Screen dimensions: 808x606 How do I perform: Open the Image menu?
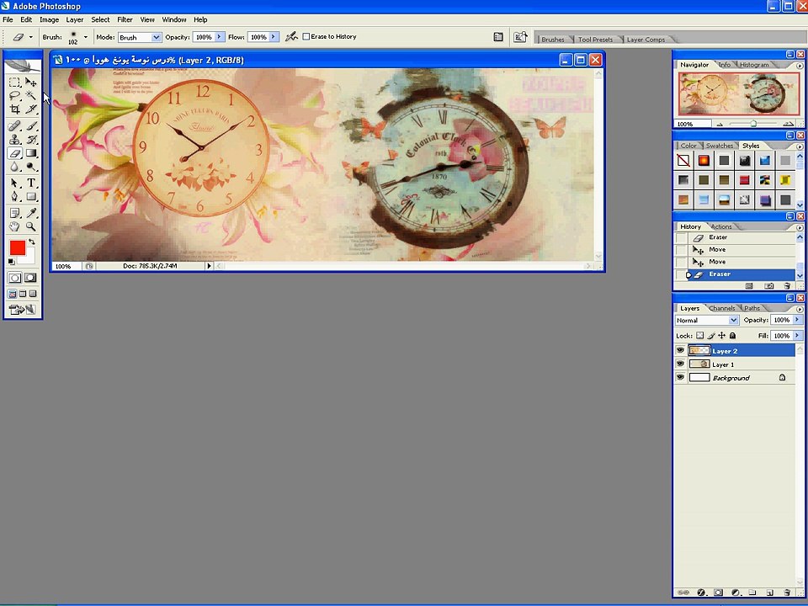point(49,19)
